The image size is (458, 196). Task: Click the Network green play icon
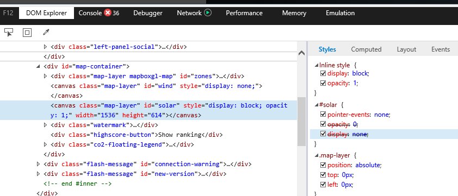(208, 13)
